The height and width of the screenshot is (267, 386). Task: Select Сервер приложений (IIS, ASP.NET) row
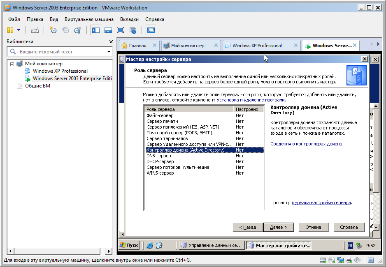click(205, 127)
